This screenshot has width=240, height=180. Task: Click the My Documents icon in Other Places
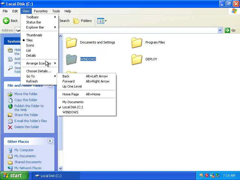pos(10,156)
